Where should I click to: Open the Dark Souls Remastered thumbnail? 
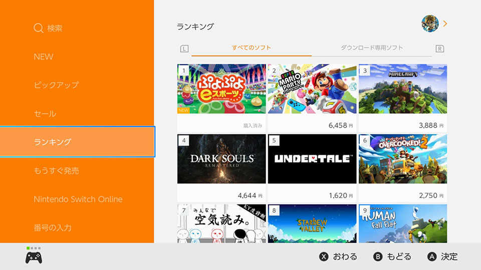(x=221, y=159)
